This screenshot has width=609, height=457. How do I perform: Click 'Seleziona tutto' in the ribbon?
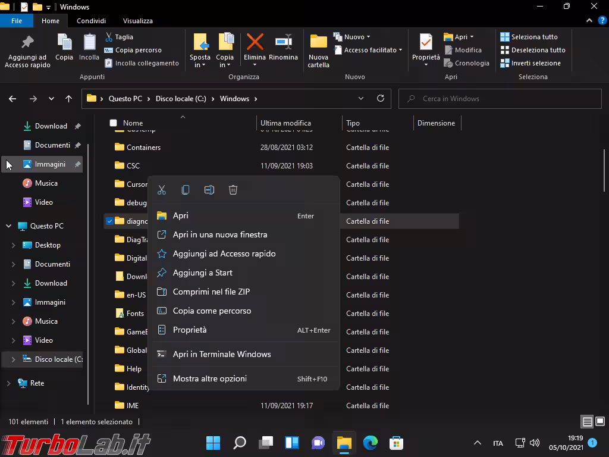point(529,37)
